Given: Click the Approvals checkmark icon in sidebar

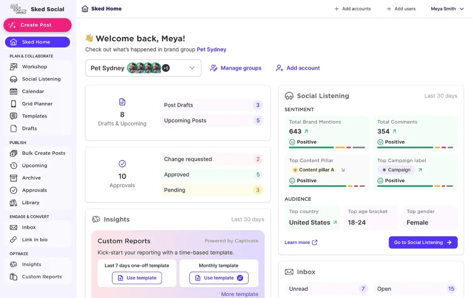Looking at the screenshot, I should [14, 190].
